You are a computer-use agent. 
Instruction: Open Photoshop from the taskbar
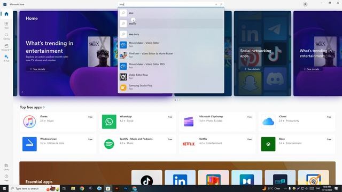[x=126, y=188]
